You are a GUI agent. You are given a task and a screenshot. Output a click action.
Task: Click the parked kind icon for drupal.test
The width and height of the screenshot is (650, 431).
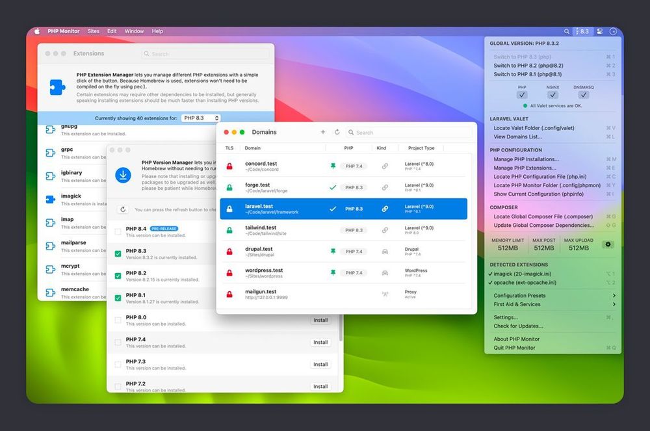[x=385, y=252]
